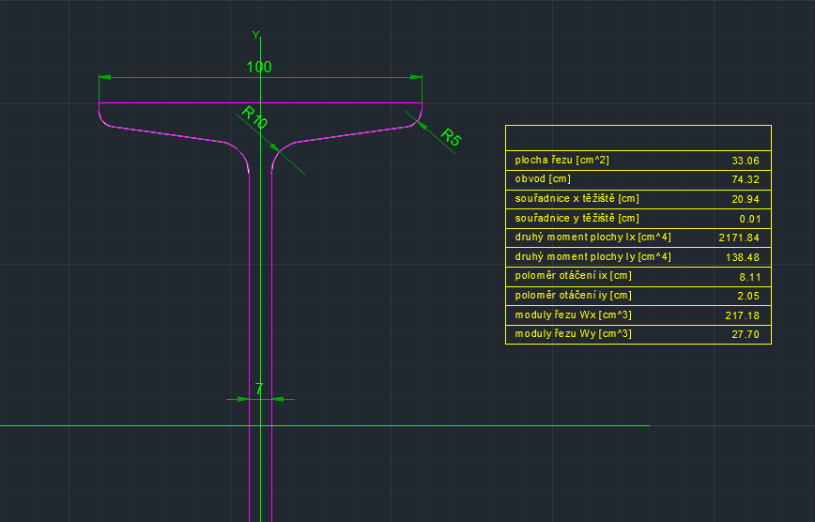This screenshot has height=522, width=815.
Task: Select the 2171.84 moment value cell
Action: [x=738, y=238]
